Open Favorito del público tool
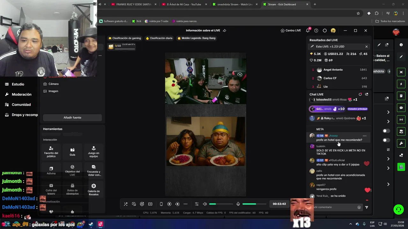The image size is (408, 229). (x=51, y=152)
